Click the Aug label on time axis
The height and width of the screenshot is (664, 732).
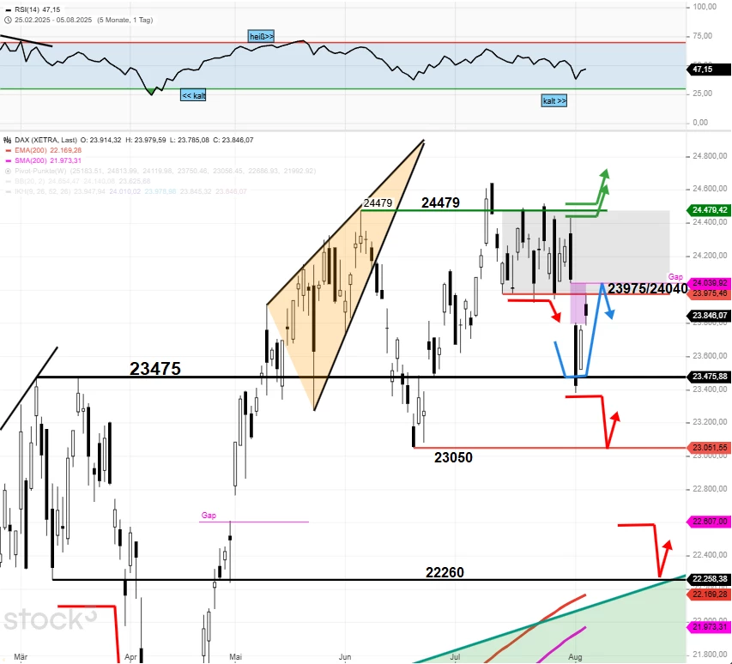[575, 657]
